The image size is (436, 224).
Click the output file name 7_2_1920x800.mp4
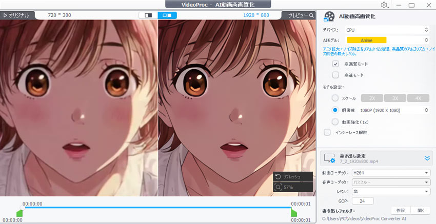(359, 161)
